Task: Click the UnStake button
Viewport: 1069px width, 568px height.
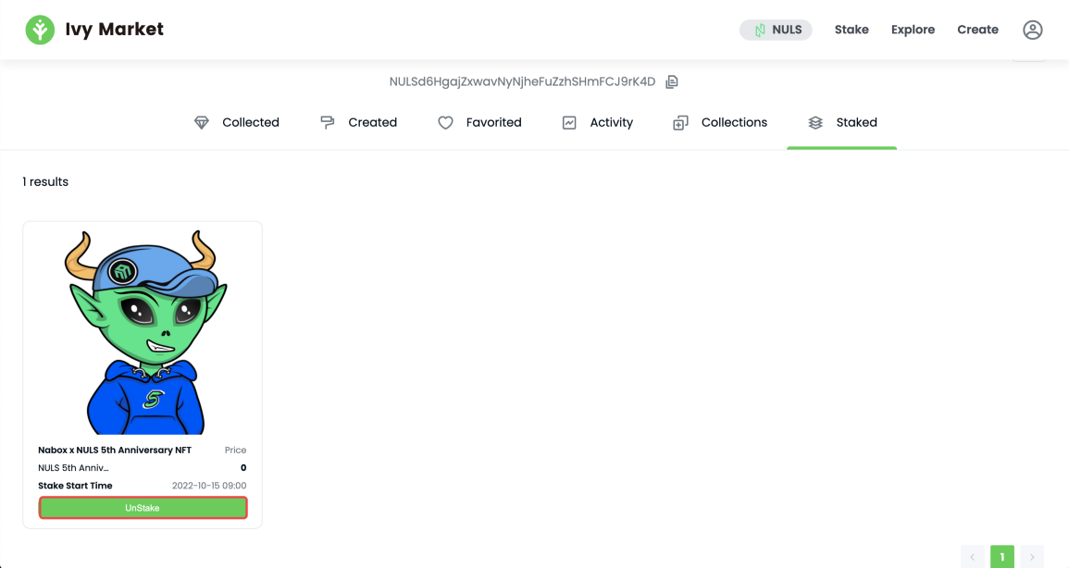Action: (143, 508)
